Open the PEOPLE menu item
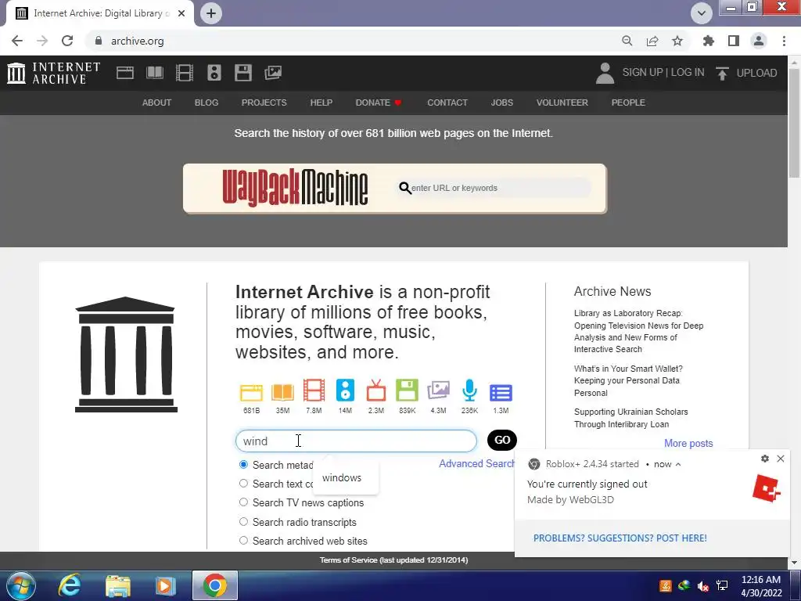The width and height of the screenshot is (801, 601). pyautogui.click(x=628, y=103)
